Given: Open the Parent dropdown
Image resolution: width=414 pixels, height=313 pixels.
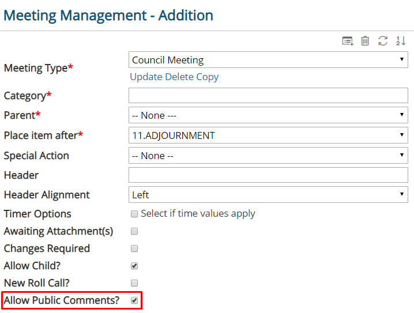Looking at the screenshot, I should coord(268,115).
